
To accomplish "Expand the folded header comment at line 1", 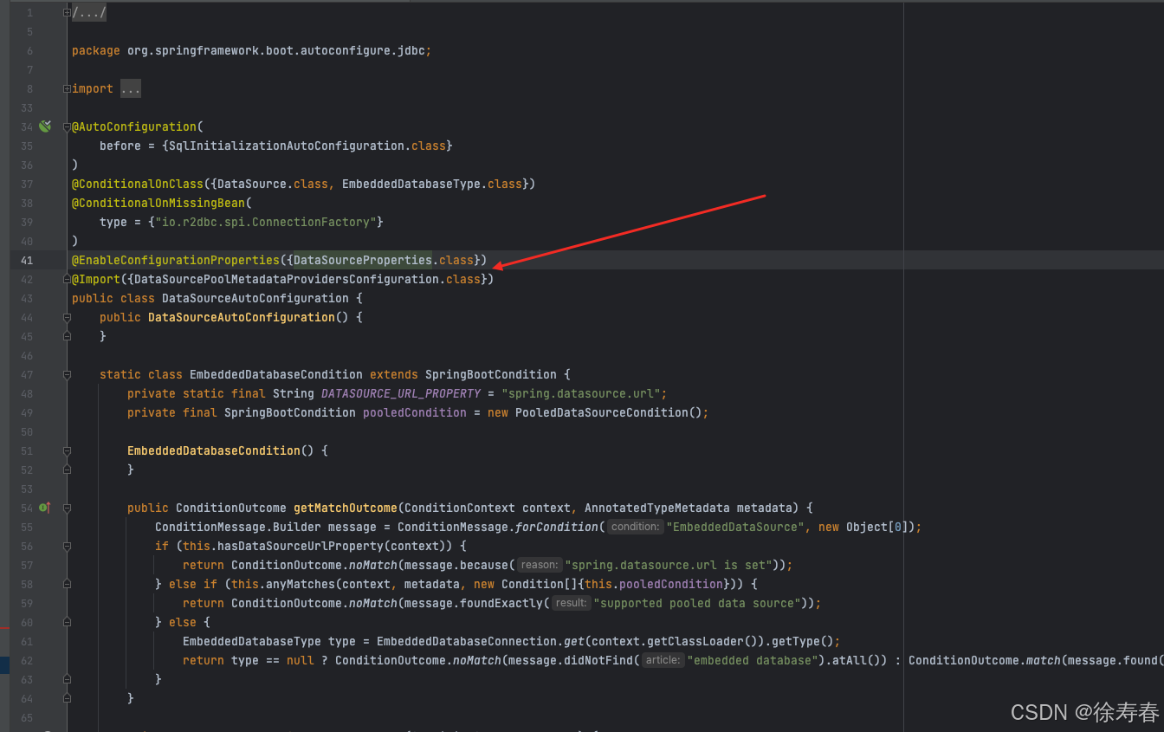I will tap(68, 12).
